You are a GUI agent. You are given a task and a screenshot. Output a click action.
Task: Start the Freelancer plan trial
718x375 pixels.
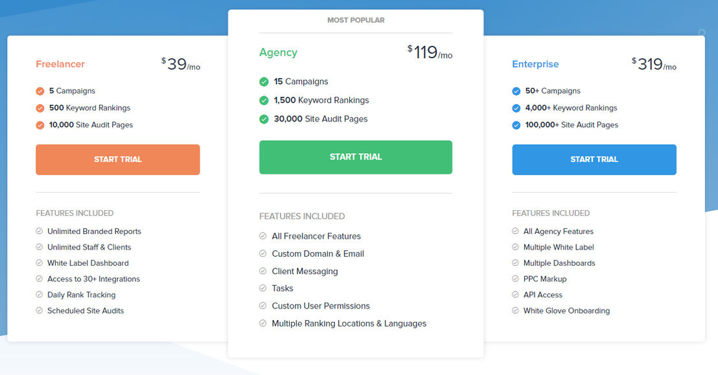pos(118,160)
